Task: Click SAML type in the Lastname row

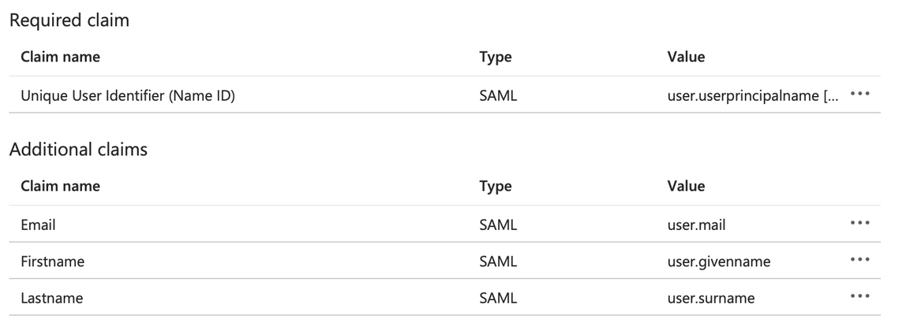Action: pyautogui.click(x=497, y=299)
